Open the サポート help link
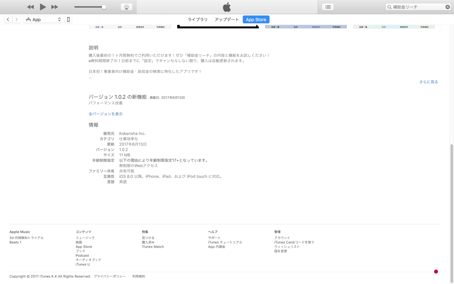 coord(214,238)
